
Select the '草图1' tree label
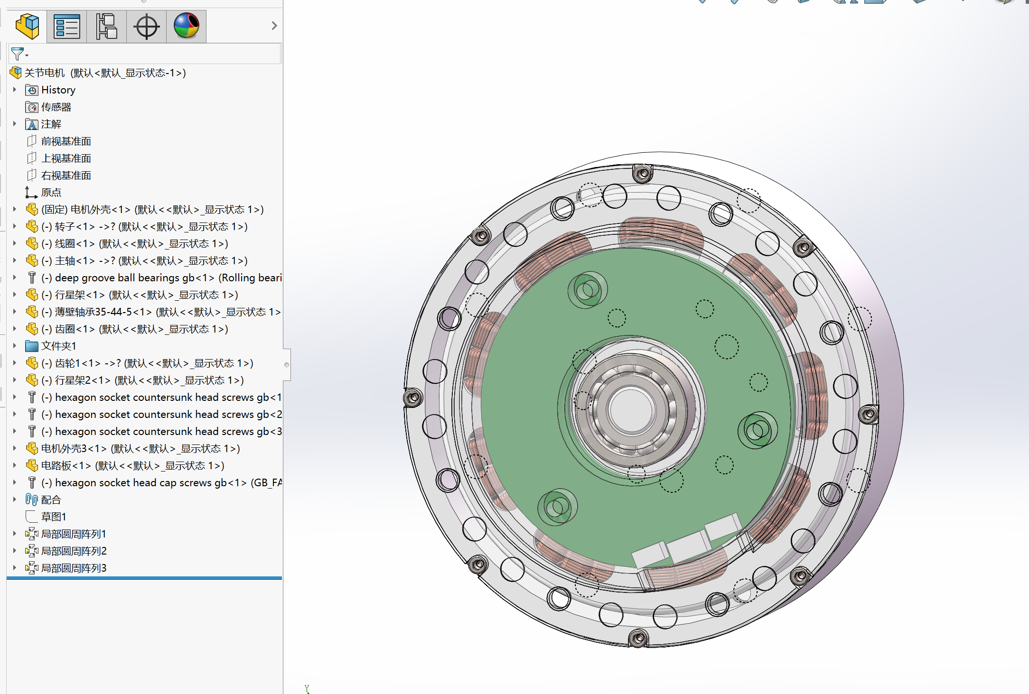[x=54, y=517]
